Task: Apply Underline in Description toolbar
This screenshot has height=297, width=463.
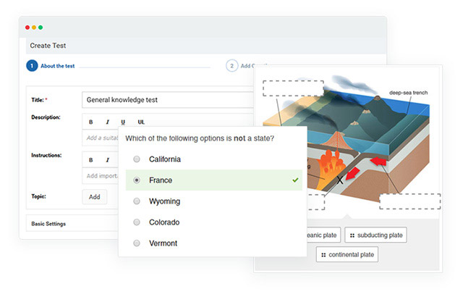Action: click(123, 122)
